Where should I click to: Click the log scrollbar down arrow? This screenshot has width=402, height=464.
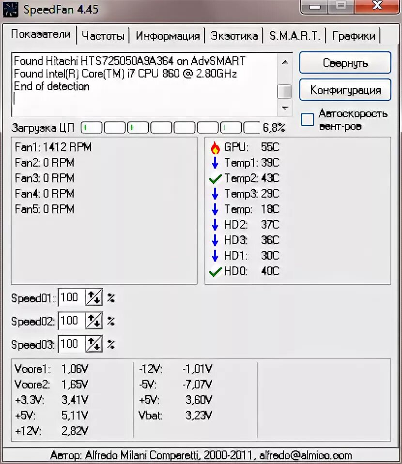285,108
